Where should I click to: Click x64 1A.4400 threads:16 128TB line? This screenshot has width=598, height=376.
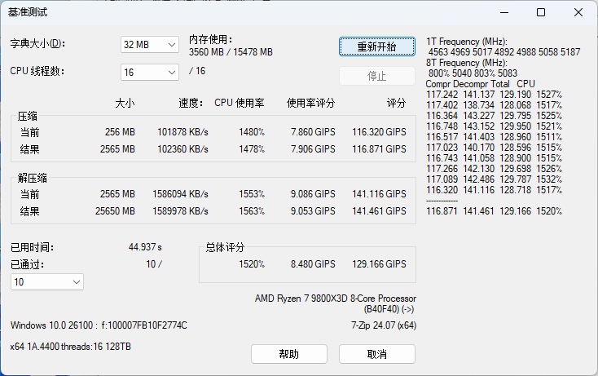71,347
